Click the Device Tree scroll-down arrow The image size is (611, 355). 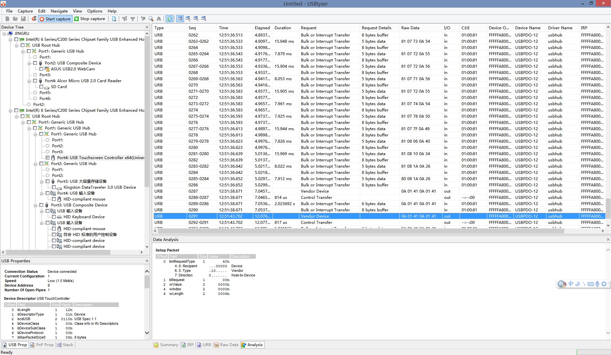coord(147,247)
